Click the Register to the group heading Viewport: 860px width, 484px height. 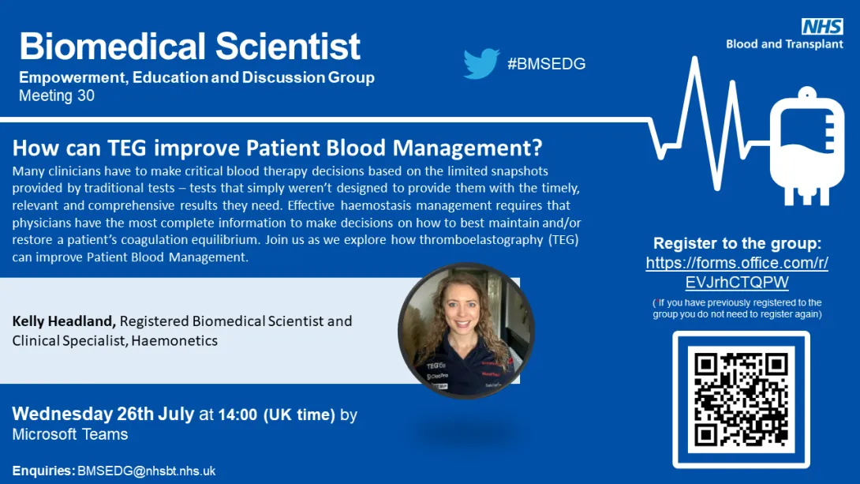tap(737, 243)
